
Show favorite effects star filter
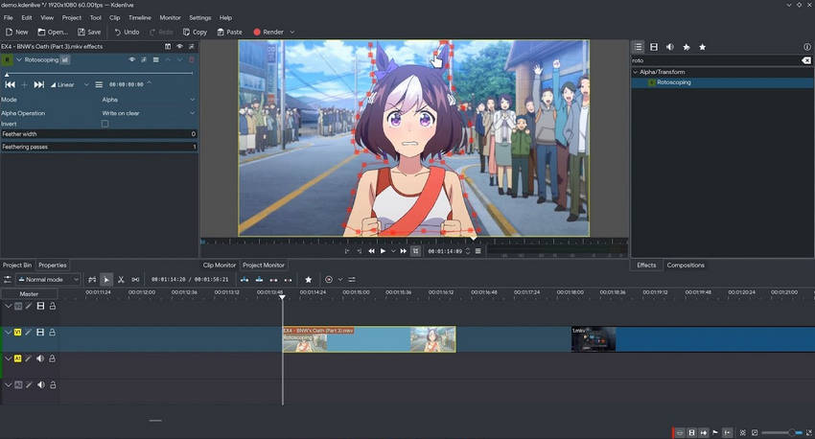tap(702, 47)
